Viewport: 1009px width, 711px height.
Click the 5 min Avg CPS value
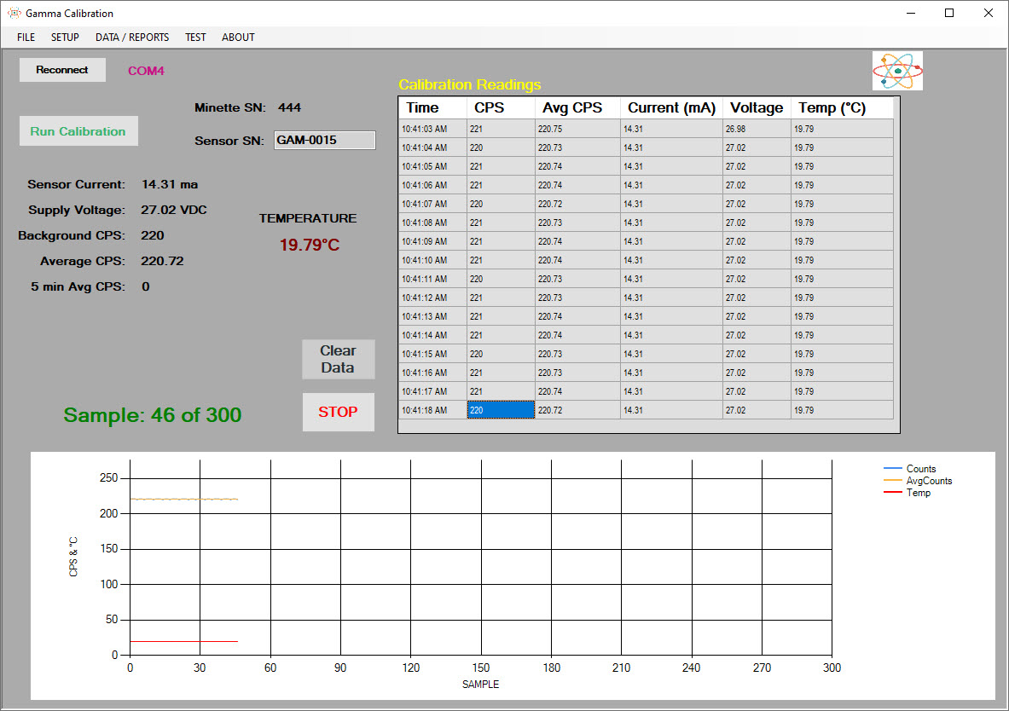pos(146,287)
